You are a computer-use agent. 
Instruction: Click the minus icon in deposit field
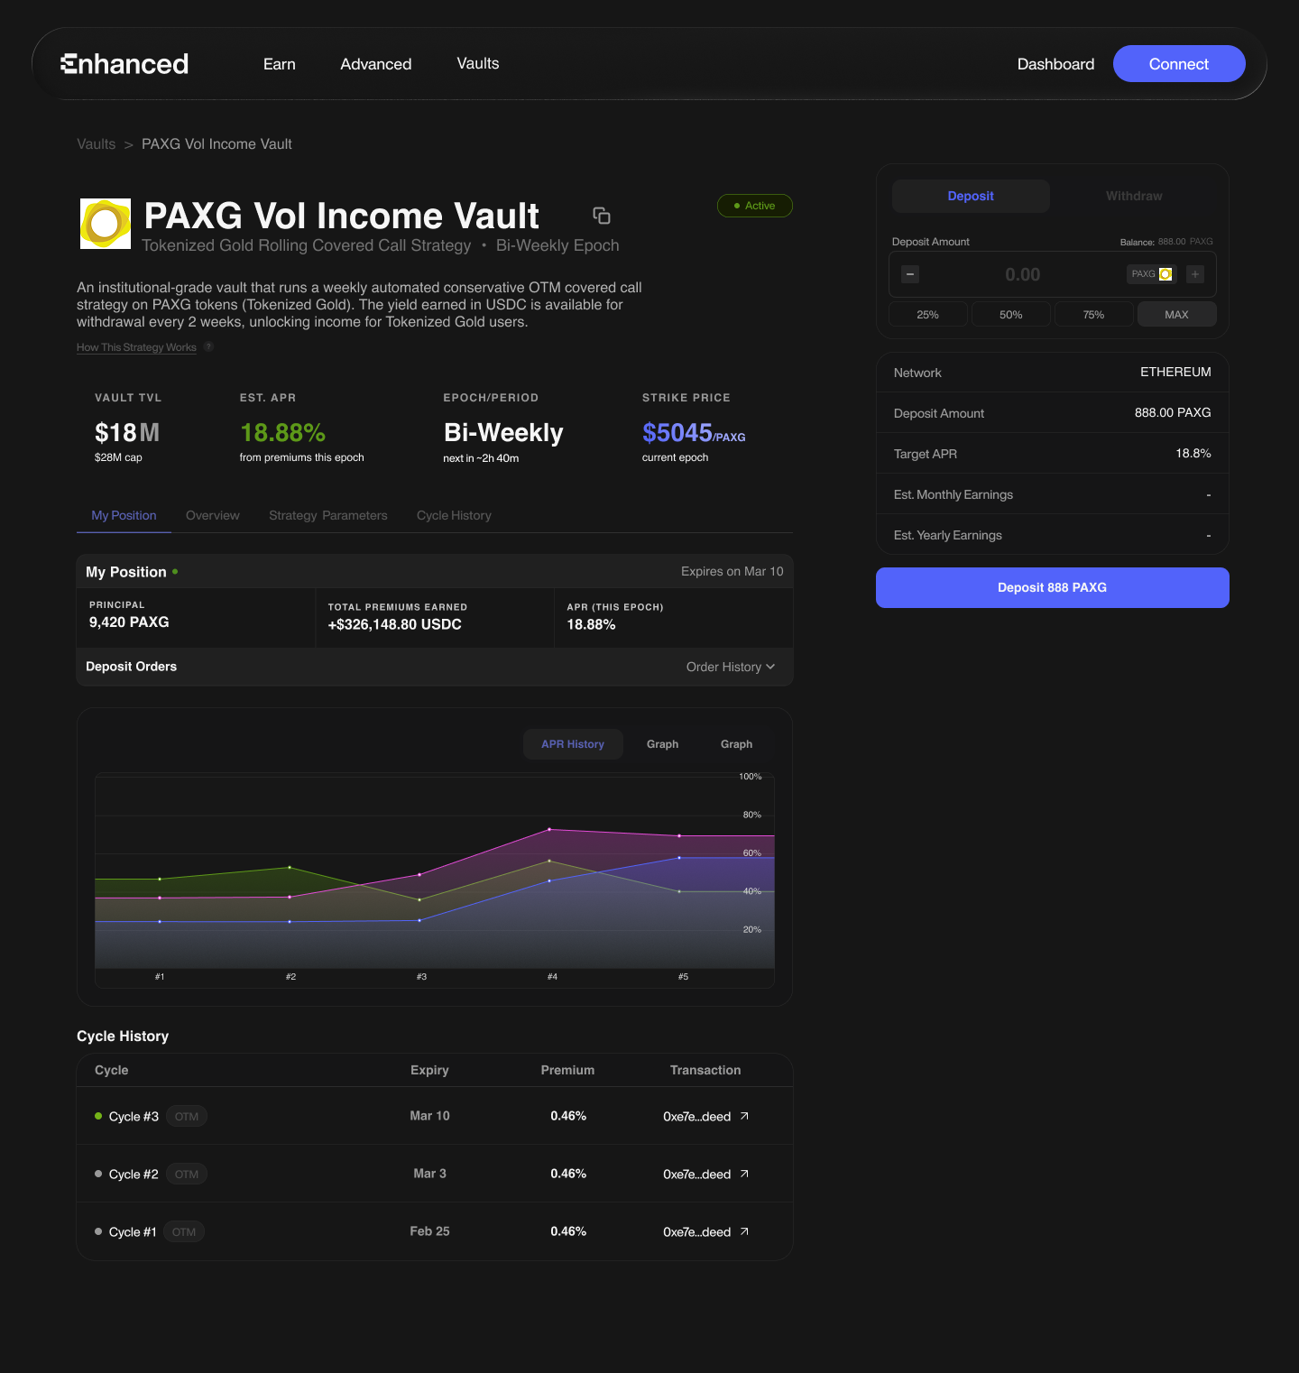[910, 274]
